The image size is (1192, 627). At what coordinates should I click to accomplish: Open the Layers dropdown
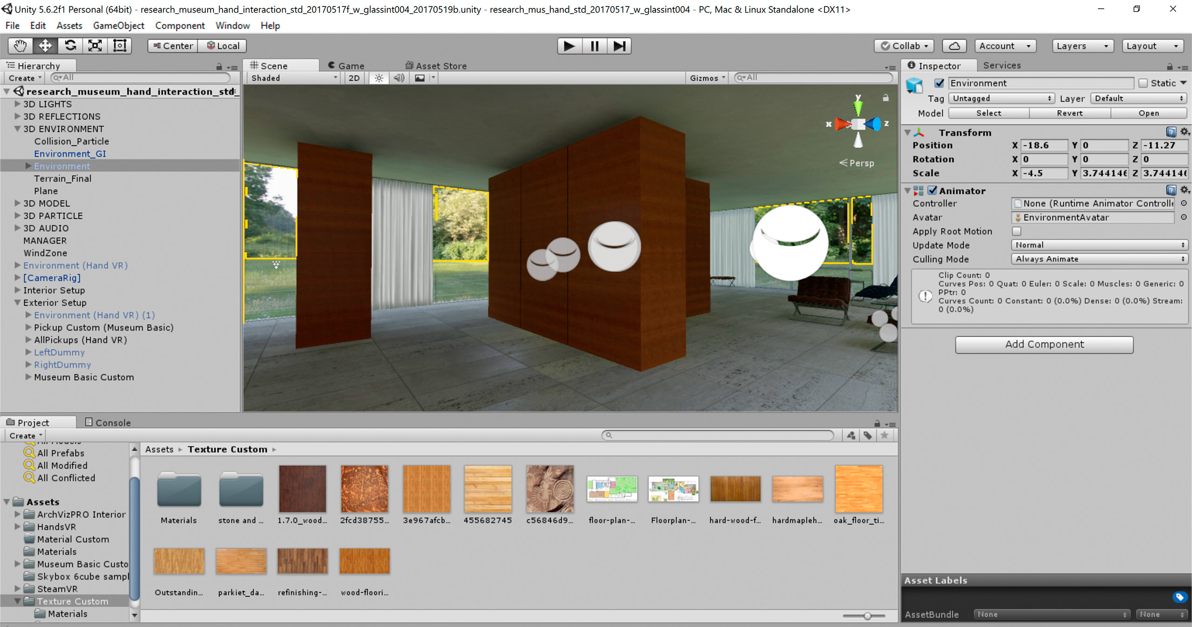[1082, 46]
